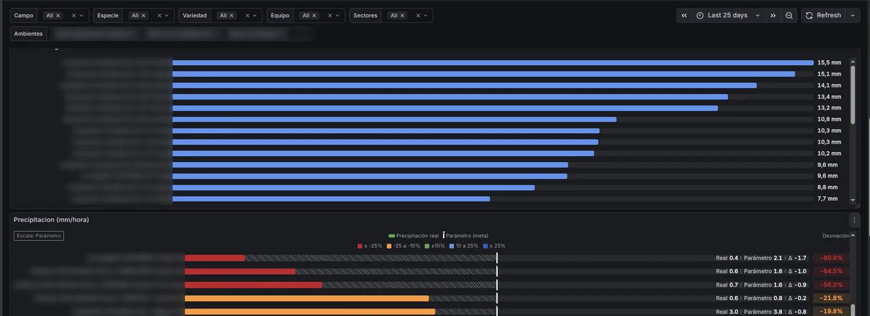This screenshot has width=870, height=316.
Task: Click the orange bar for Real 3.0 row
Action: click(310, 312)
